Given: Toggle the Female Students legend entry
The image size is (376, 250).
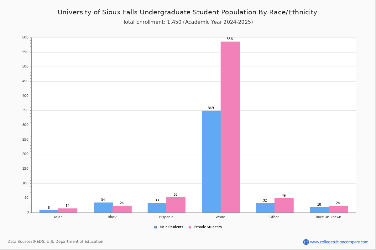Looking at the screenshot, I should pos(205,227).
